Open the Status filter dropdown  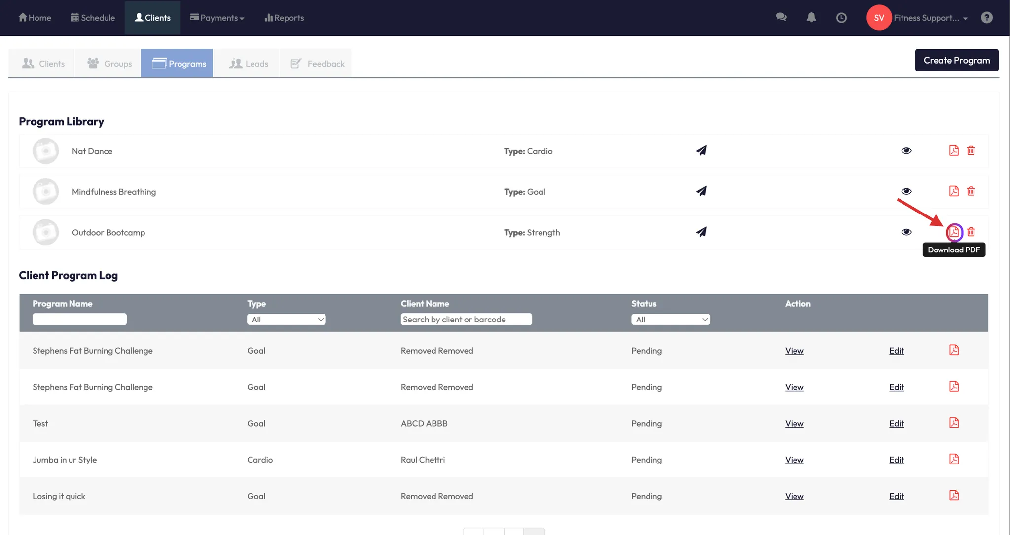pos(670,320)
